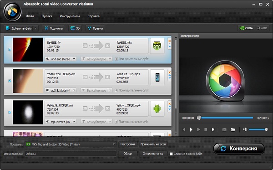Toggle forced subtitles for Velikiy.G..ROPER.avi
Image resolution: width=273 pixels, height=170 pixels.
[x=116, y=122]
